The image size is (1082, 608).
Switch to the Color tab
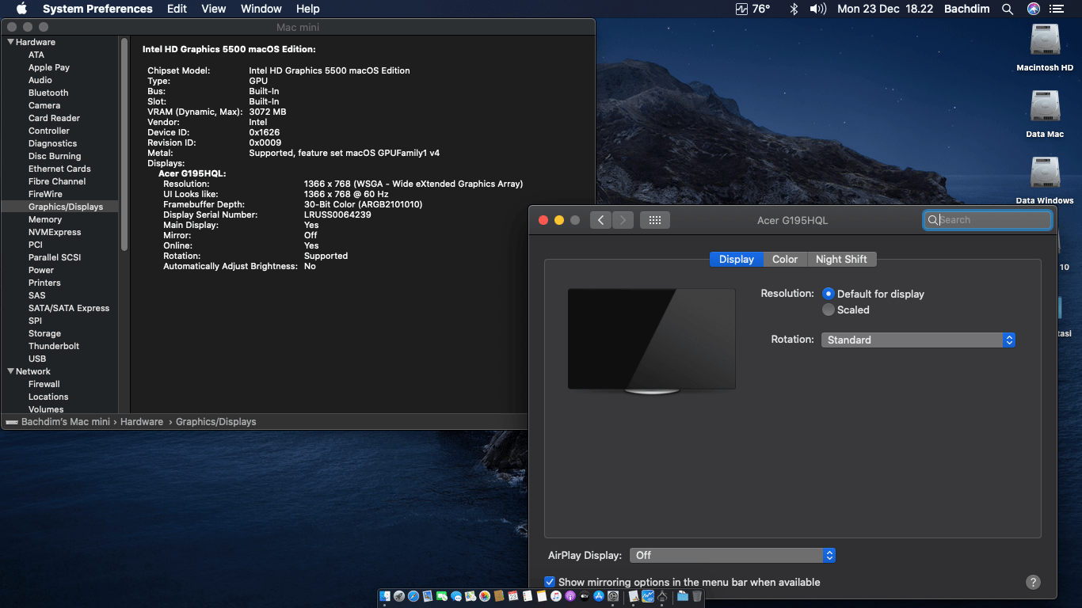pyautogui.click(x=785, y=259)
